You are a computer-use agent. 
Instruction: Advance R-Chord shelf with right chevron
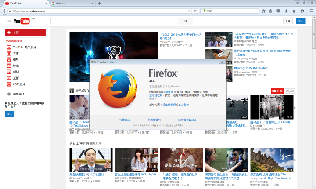click(x=295, y=108)
